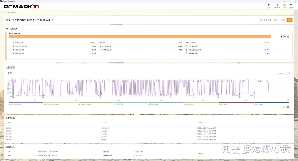Edit result name with pencil icon
Screen dimensions: 298x161
pos(52,20)
